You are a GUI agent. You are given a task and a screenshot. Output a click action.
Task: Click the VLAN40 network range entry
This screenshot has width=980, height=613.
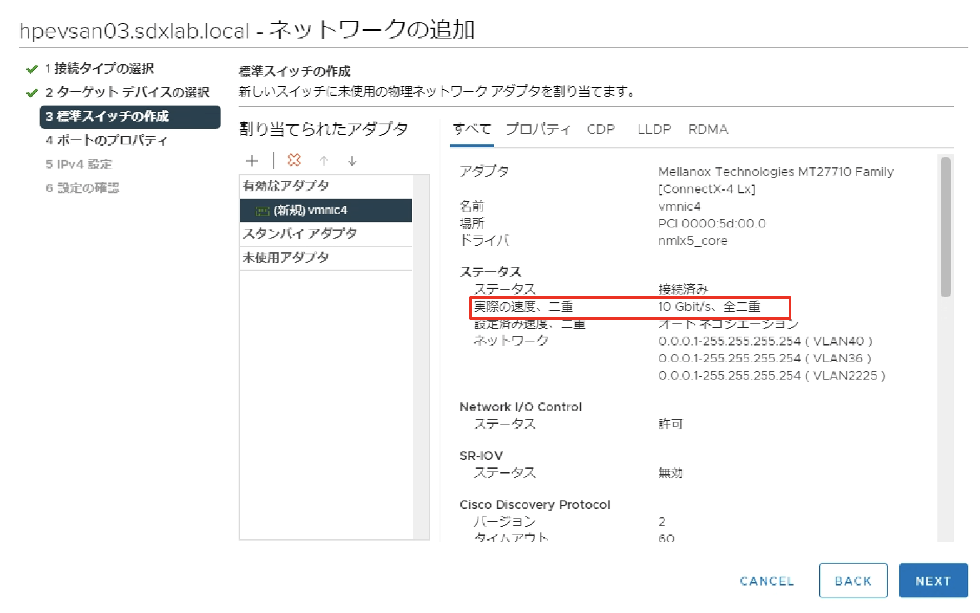click(x=765, y=341)
